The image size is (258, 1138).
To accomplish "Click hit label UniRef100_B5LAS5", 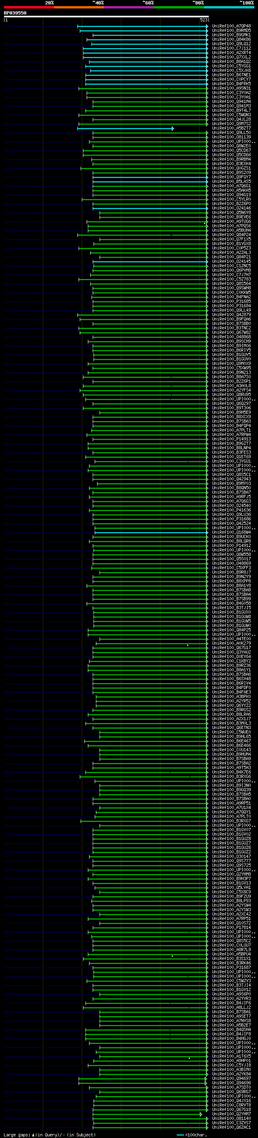I will [x=231, y=182].
